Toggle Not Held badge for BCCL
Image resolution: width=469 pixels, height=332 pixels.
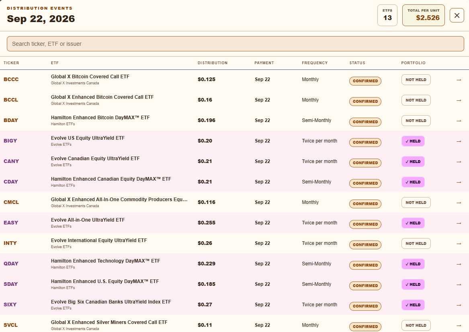pyautogui.click(x=416, y=100)
